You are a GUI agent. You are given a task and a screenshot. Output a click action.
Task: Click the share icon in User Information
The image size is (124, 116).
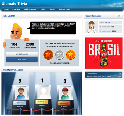click(119, 16)
